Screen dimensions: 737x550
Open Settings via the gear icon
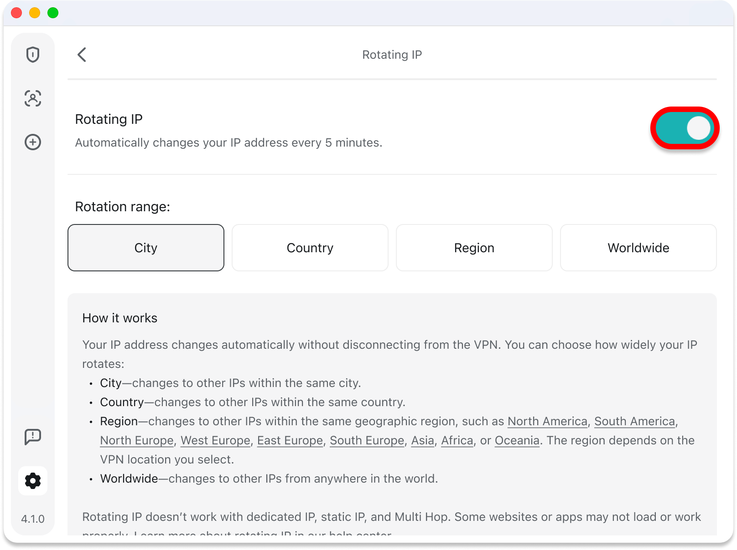pos(33,481)
